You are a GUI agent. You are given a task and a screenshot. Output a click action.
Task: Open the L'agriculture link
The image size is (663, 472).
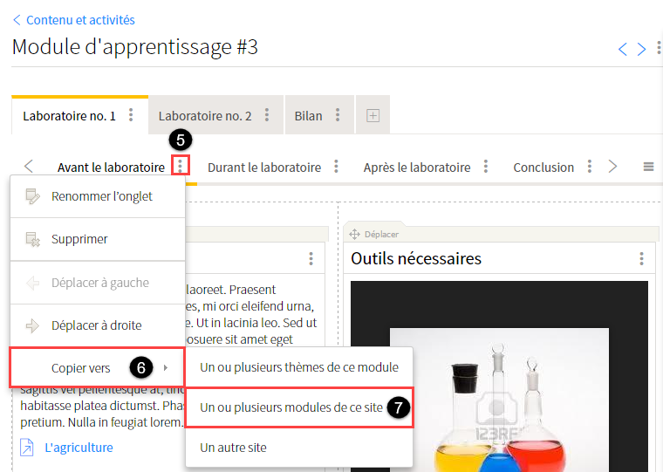coord(79,448)
